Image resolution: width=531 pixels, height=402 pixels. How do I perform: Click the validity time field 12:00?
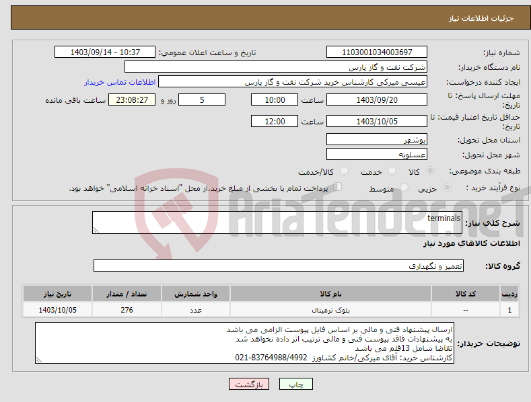pos(275,121)
